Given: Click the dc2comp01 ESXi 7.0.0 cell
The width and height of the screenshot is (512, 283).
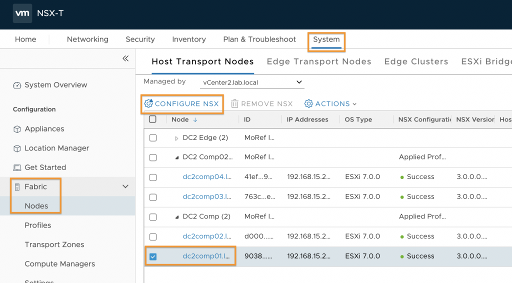Looking at the screenshot, I should [x=362, y=256].
